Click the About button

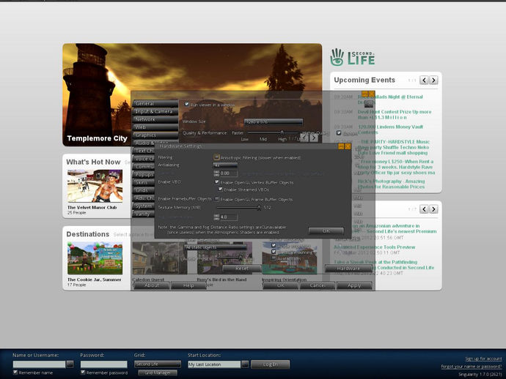point(151,285)
